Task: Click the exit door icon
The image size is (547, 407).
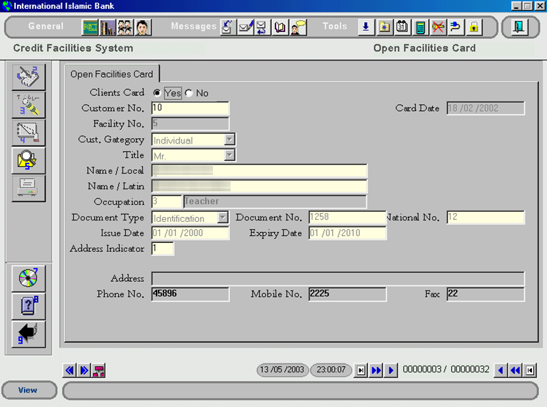Action: [x=520, y=27]
